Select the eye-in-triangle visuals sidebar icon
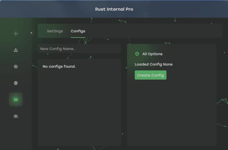 pyautogui.click(x=16, y=50)
